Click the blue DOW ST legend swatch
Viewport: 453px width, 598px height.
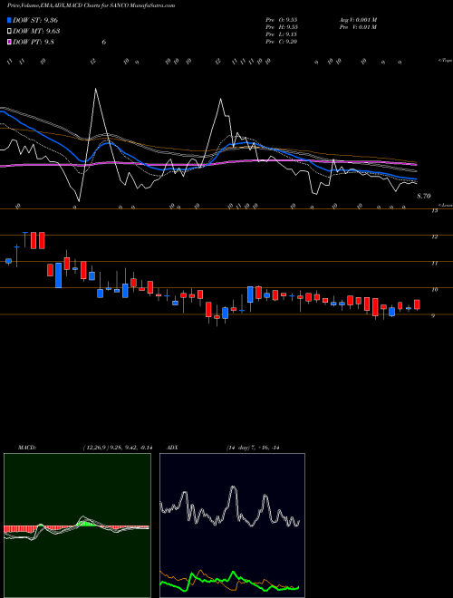[x=9, y=20]
